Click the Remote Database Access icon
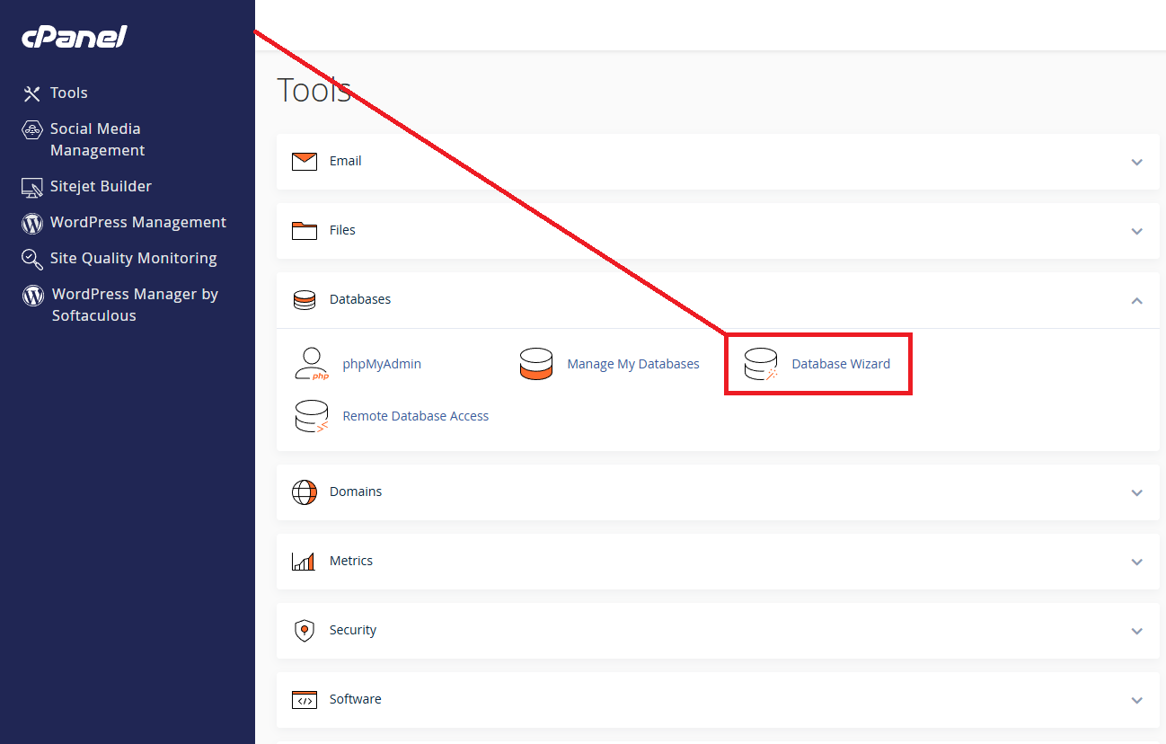The height and width of the screenshot is (744, 1166). [x=311, y=416]
